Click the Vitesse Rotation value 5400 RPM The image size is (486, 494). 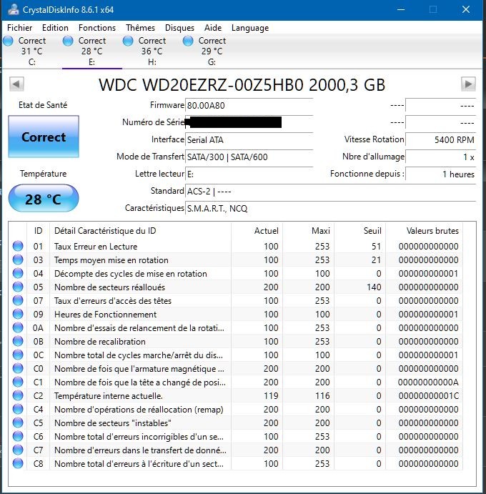click(x=440, y=139)
